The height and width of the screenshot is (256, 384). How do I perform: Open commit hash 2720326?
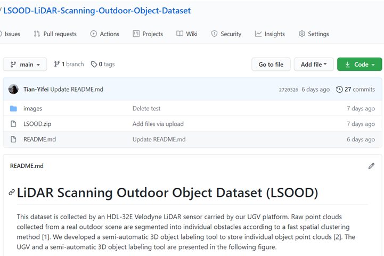[x=288, y=90]
